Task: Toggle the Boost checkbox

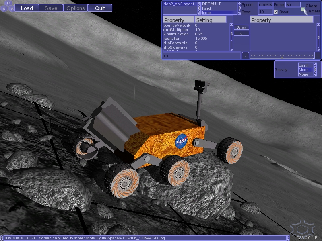Action: coord(276,12)
